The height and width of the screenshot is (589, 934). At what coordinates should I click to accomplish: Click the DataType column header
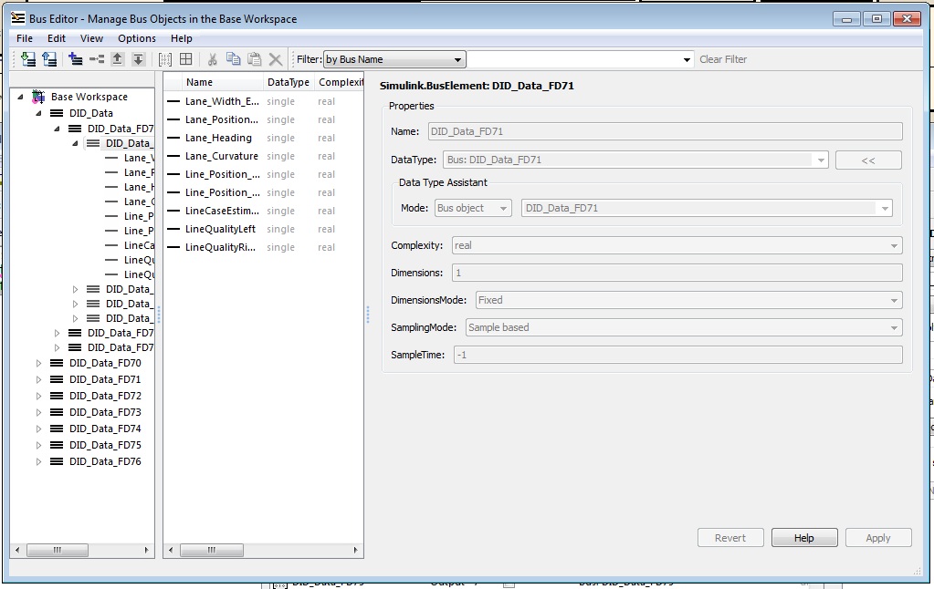click(x=288, y=82)
